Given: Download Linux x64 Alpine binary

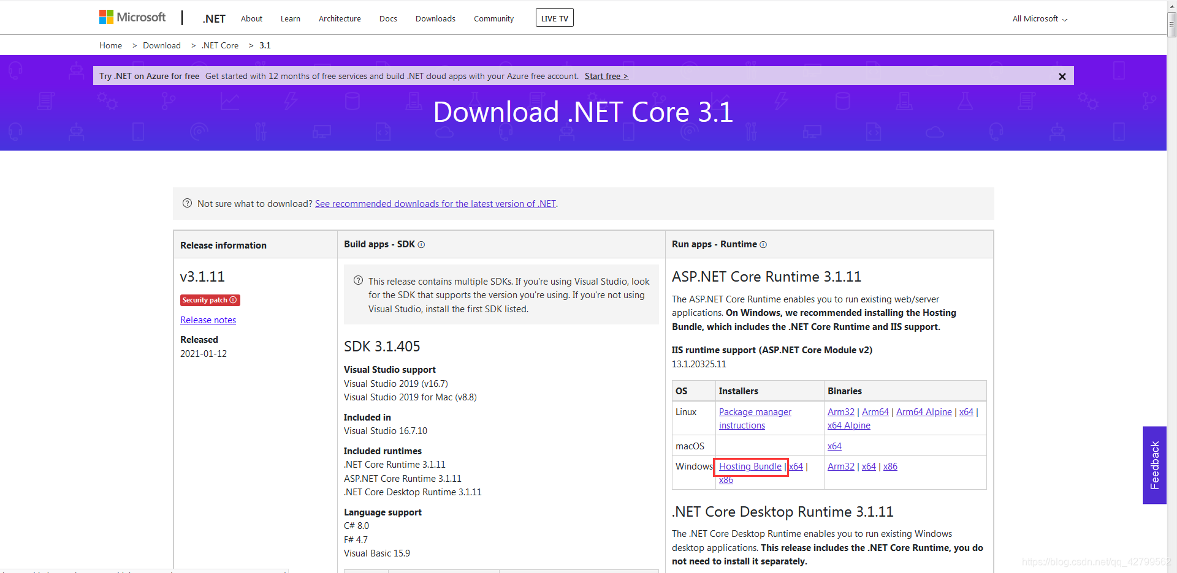Looking at the screenshot, I should pos(848,425).
